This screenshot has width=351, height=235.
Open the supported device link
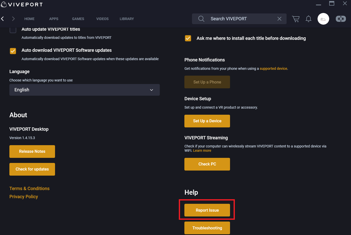pyautogui.click(x=273, y=69)
